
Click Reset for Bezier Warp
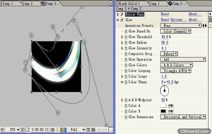pyautogui.click(x=165, y=14)
